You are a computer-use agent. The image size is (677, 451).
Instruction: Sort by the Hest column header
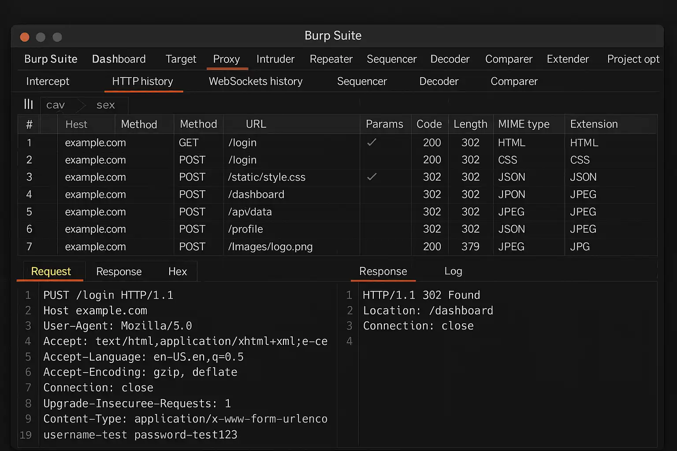tap(76, 124)
